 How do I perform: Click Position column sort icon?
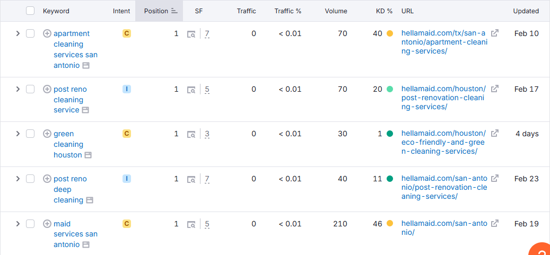click(174, 11)
